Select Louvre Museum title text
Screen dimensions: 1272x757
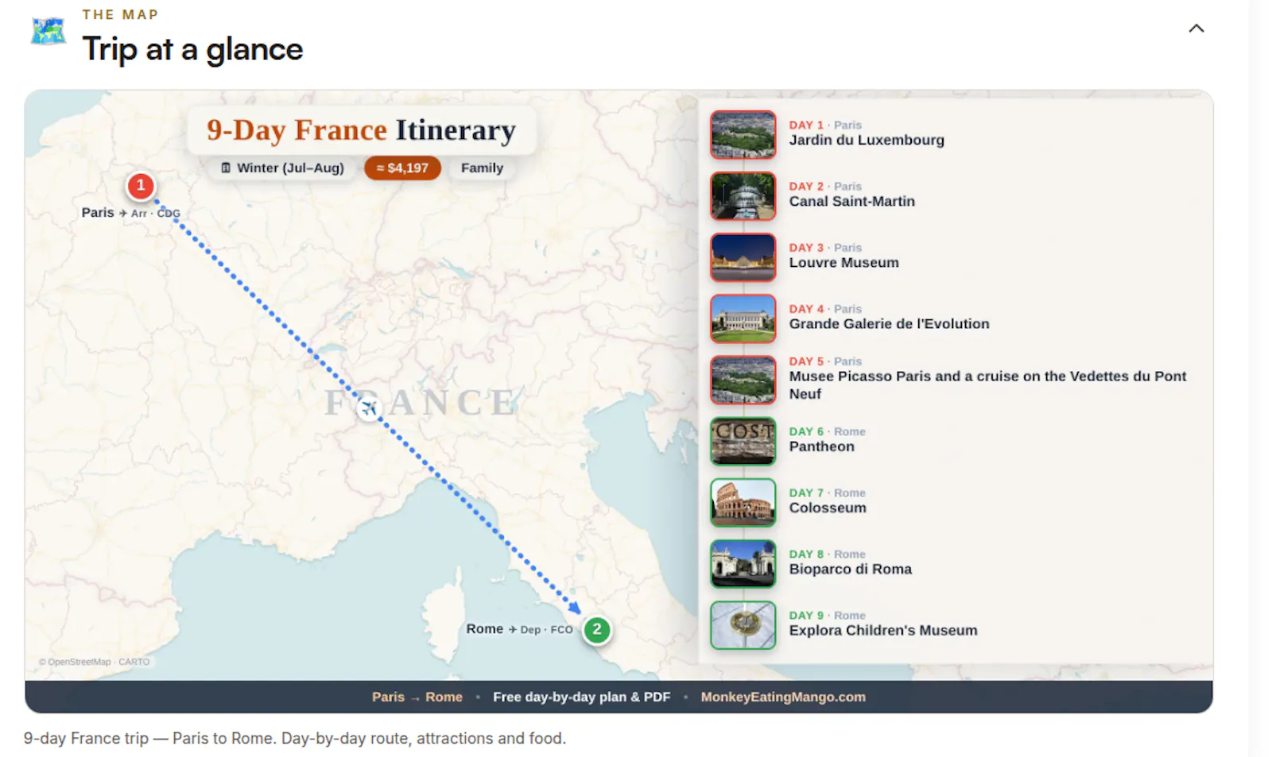click(843, 262)
